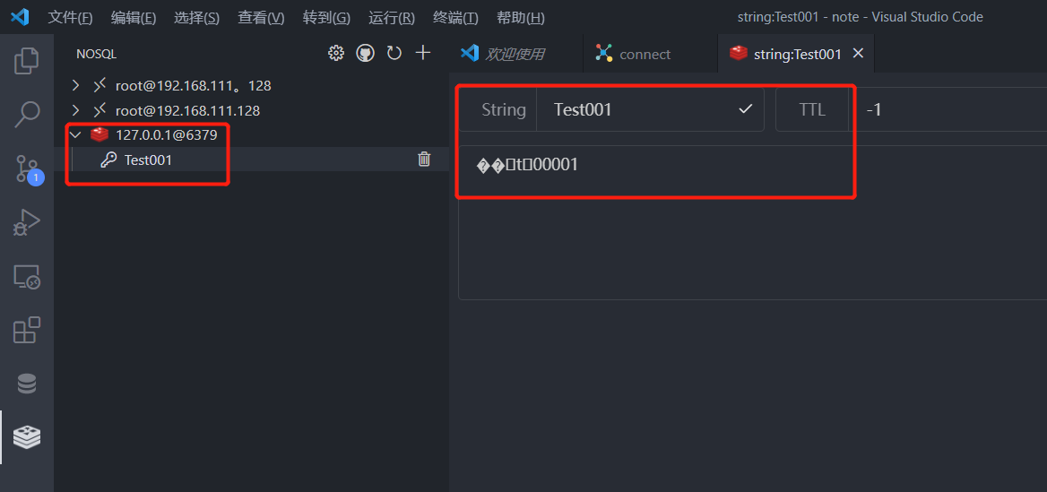1047x492 pixels.
Task: Open the 帮助(H) menu
Action: coord(521,17)
